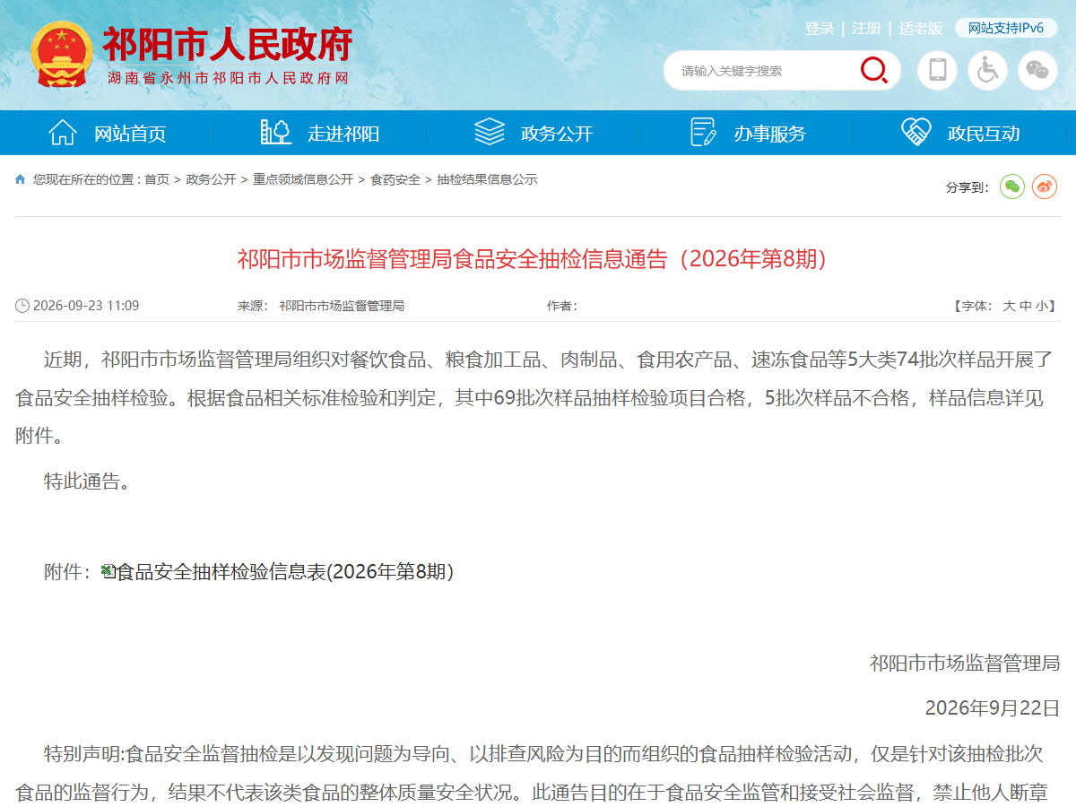Go to 抽检结果信息公示 in breadcrumb
This screenshot has width=1076, height=807.
(487, 179)
